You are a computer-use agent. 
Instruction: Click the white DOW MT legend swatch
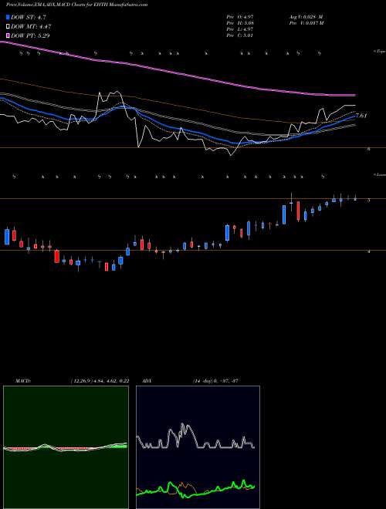click(x=8, y=26)
